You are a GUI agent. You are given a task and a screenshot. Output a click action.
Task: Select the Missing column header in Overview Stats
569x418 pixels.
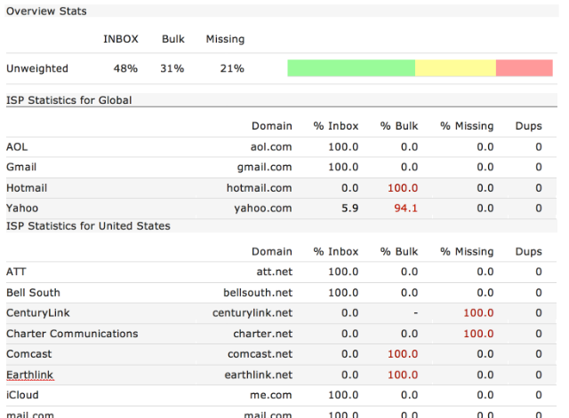coord(225,39)
